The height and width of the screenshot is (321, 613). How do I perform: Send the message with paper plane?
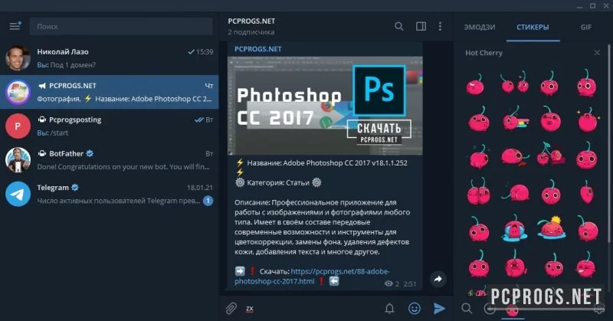click(x=439, y=309)
